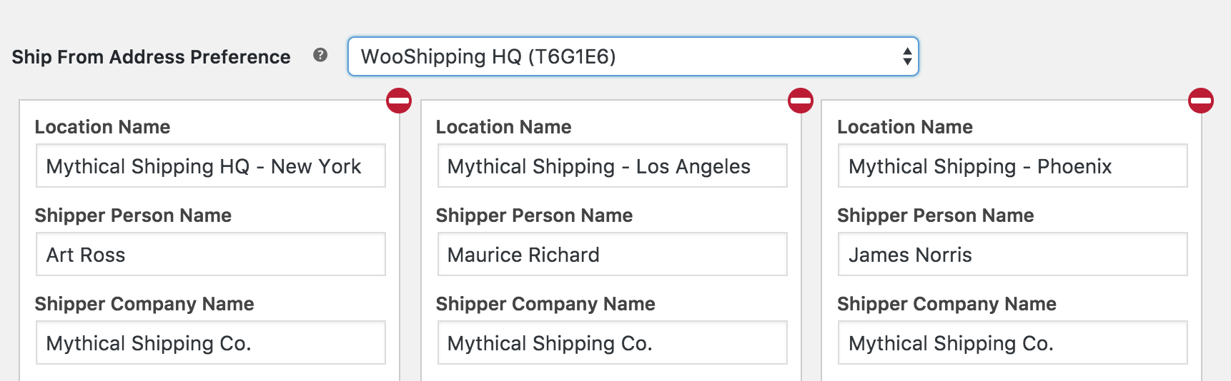Remove the Phoenix location card

tap(1201, 101)
